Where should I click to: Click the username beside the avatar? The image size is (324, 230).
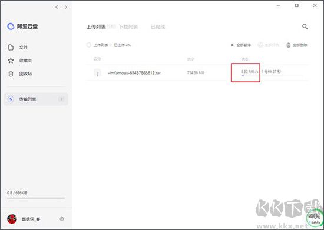tap(31, 219)
